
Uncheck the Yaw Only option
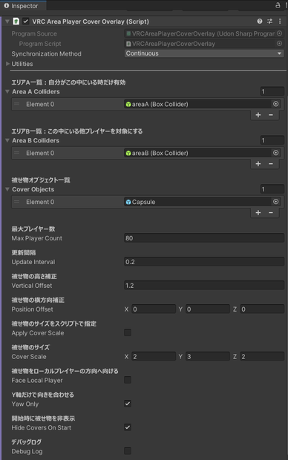[128, 404]
